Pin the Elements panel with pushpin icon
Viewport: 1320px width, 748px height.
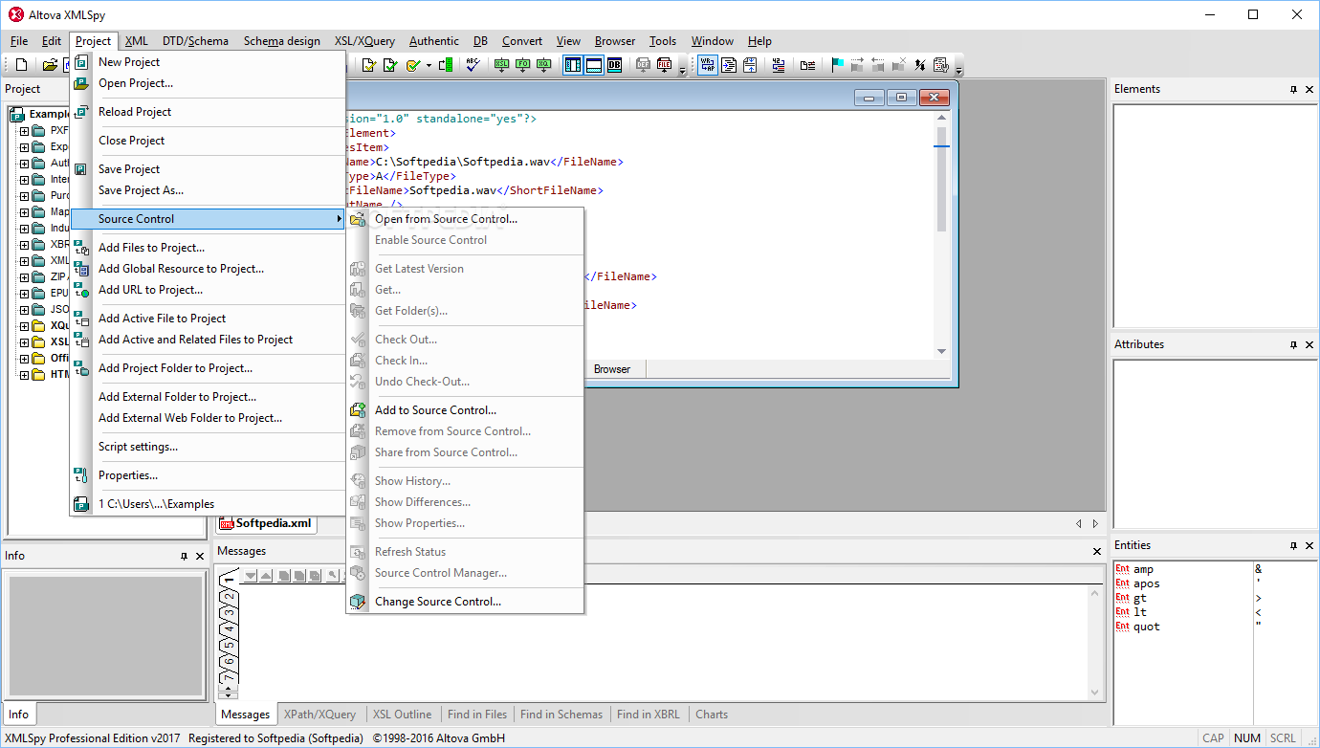[1293, 89]
